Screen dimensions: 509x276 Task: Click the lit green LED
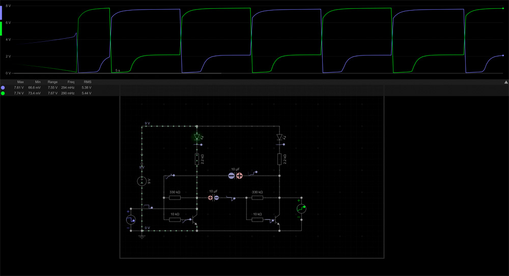tap(197, 137)
